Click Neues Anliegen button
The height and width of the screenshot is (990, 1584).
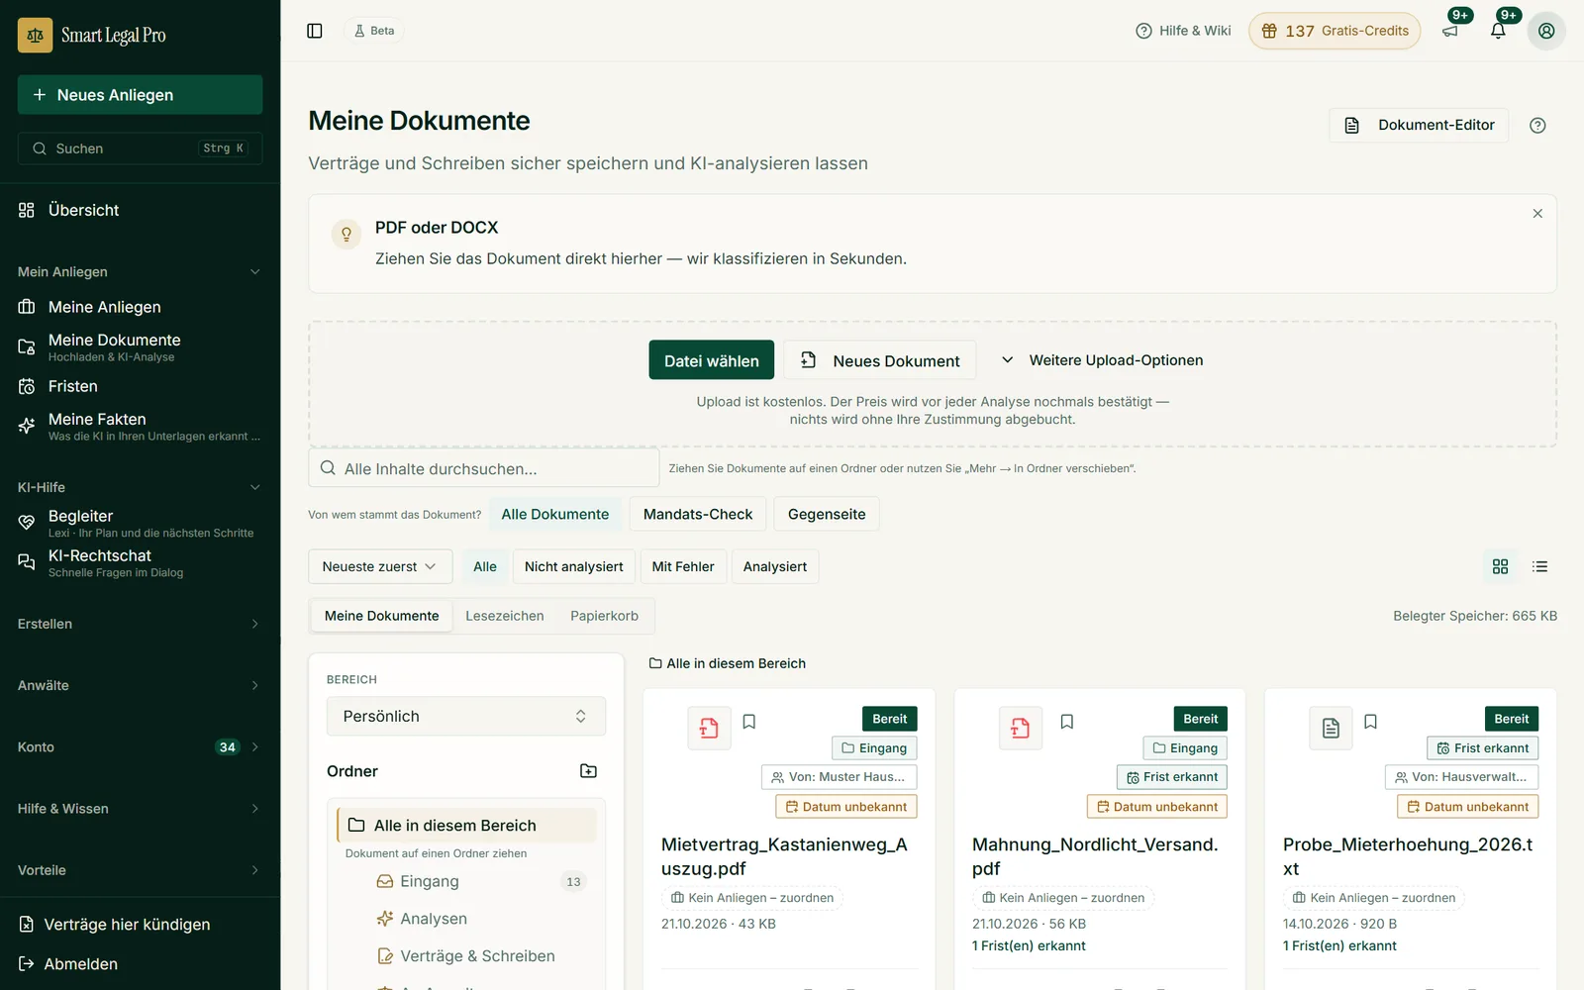pos(140,95)
